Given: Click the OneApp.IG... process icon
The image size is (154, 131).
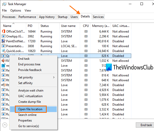Looking at the screenshot, I should click(4, 36).
